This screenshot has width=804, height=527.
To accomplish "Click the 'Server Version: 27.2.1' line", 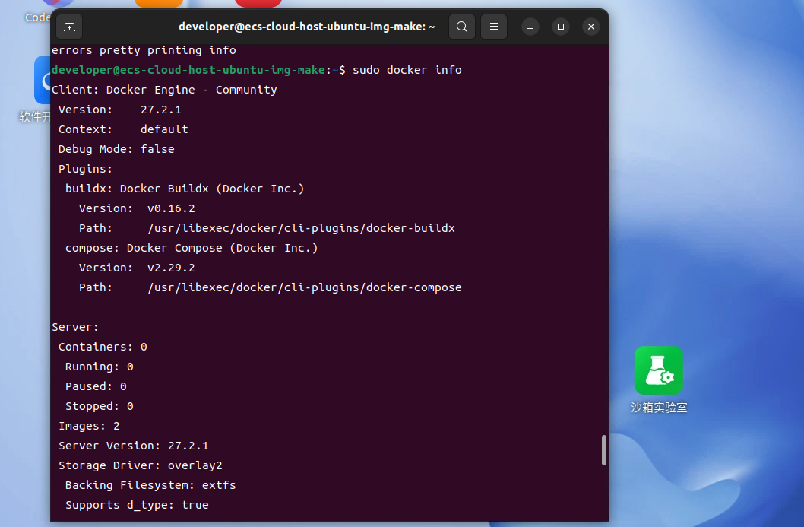I will click(x=133, y=446).
